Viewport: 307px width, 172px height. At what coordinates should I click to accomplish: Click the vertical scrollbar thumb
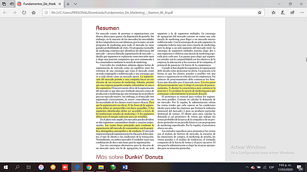click(x=306, y=60)
